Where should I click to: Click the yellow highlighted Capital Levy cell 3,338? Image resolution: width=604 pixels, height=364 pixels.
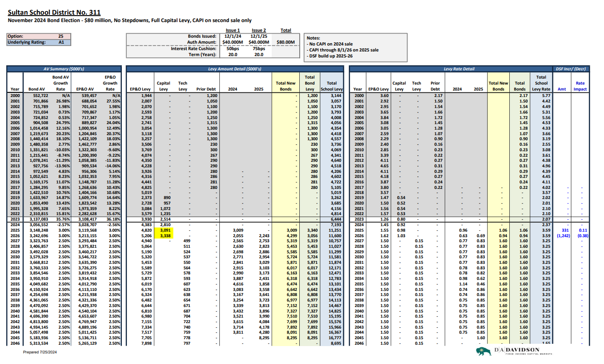[x=164, y=235]
